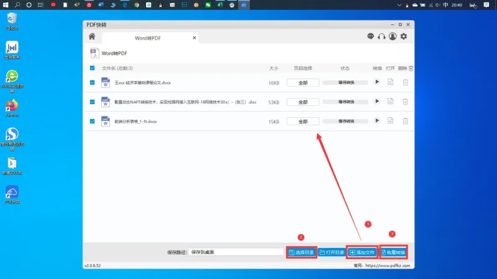Screen dimensions: 497x279
Task: View conversion progress bar of 15KB file
Action: (346, 121)
